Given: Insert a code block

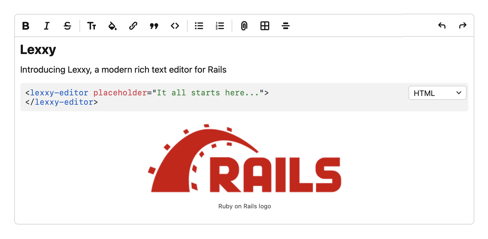Looking at the screenshot, I should point(175,26).
